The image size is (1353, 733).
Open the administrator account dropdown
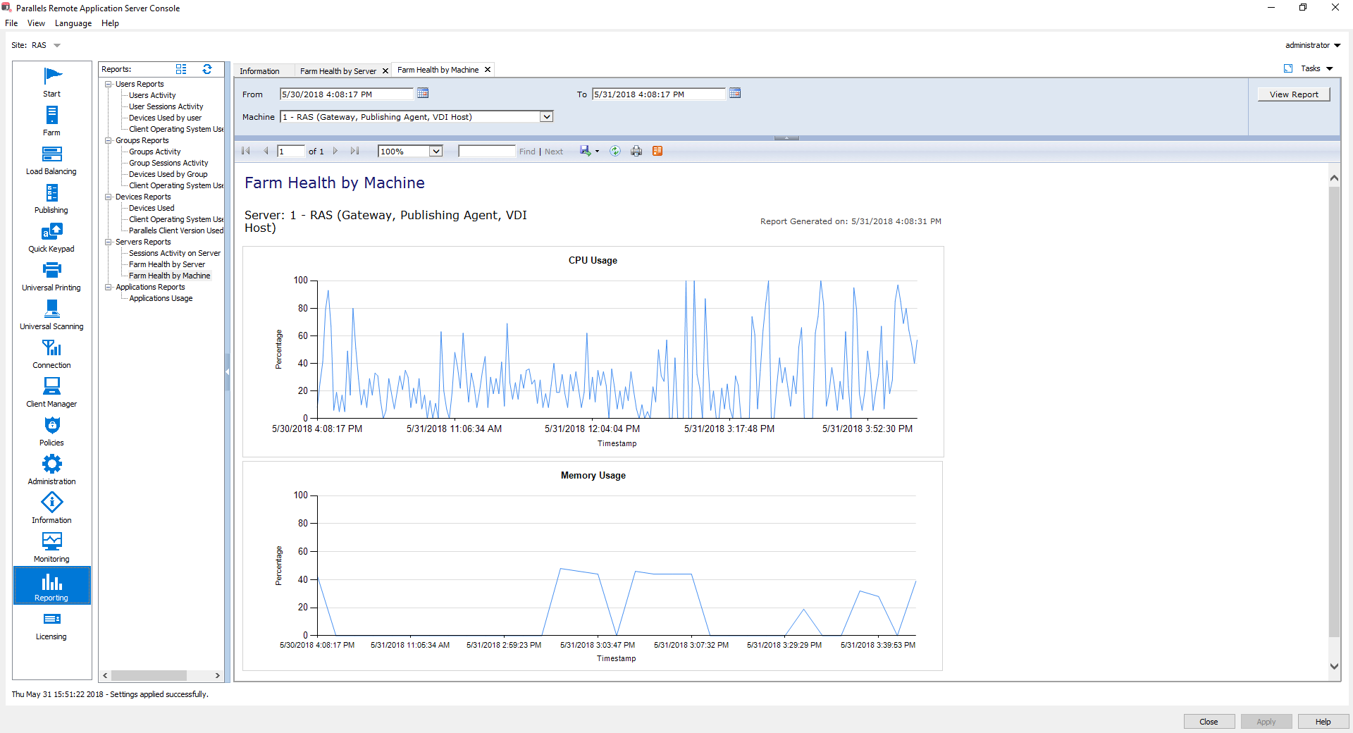click(1313, 45)
